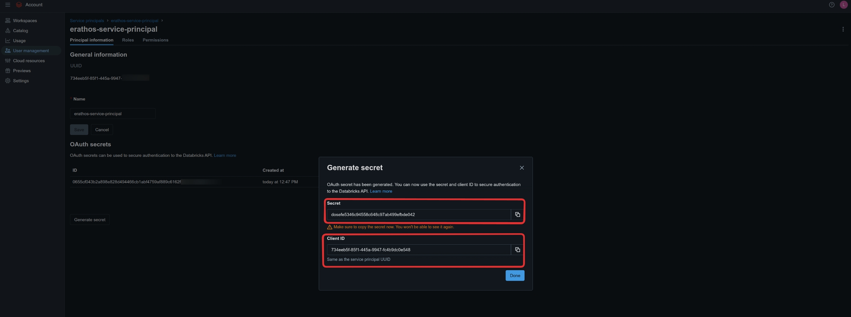The image size is (851, 317).
Task: Click the Settings gear icon
Action: point(8,80)
